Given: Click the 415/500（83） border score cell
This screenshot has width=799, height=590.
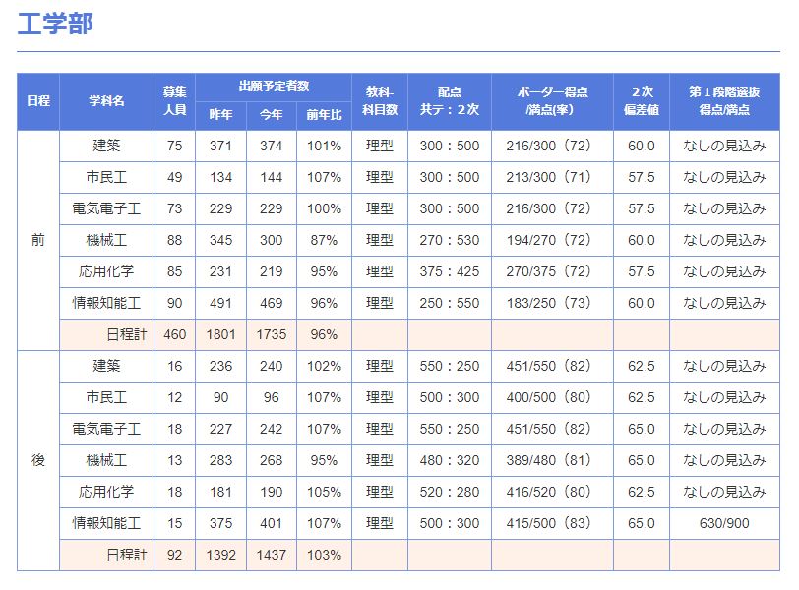Looking at the screenshot, I should [552, 523].
